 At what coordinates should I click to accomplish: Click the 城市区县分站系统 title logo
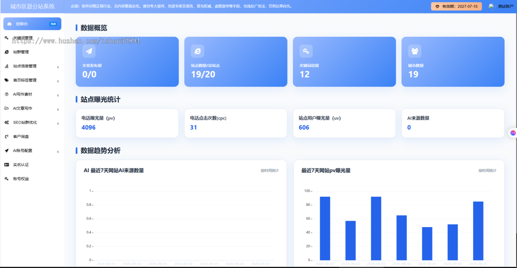pos(32,6)
